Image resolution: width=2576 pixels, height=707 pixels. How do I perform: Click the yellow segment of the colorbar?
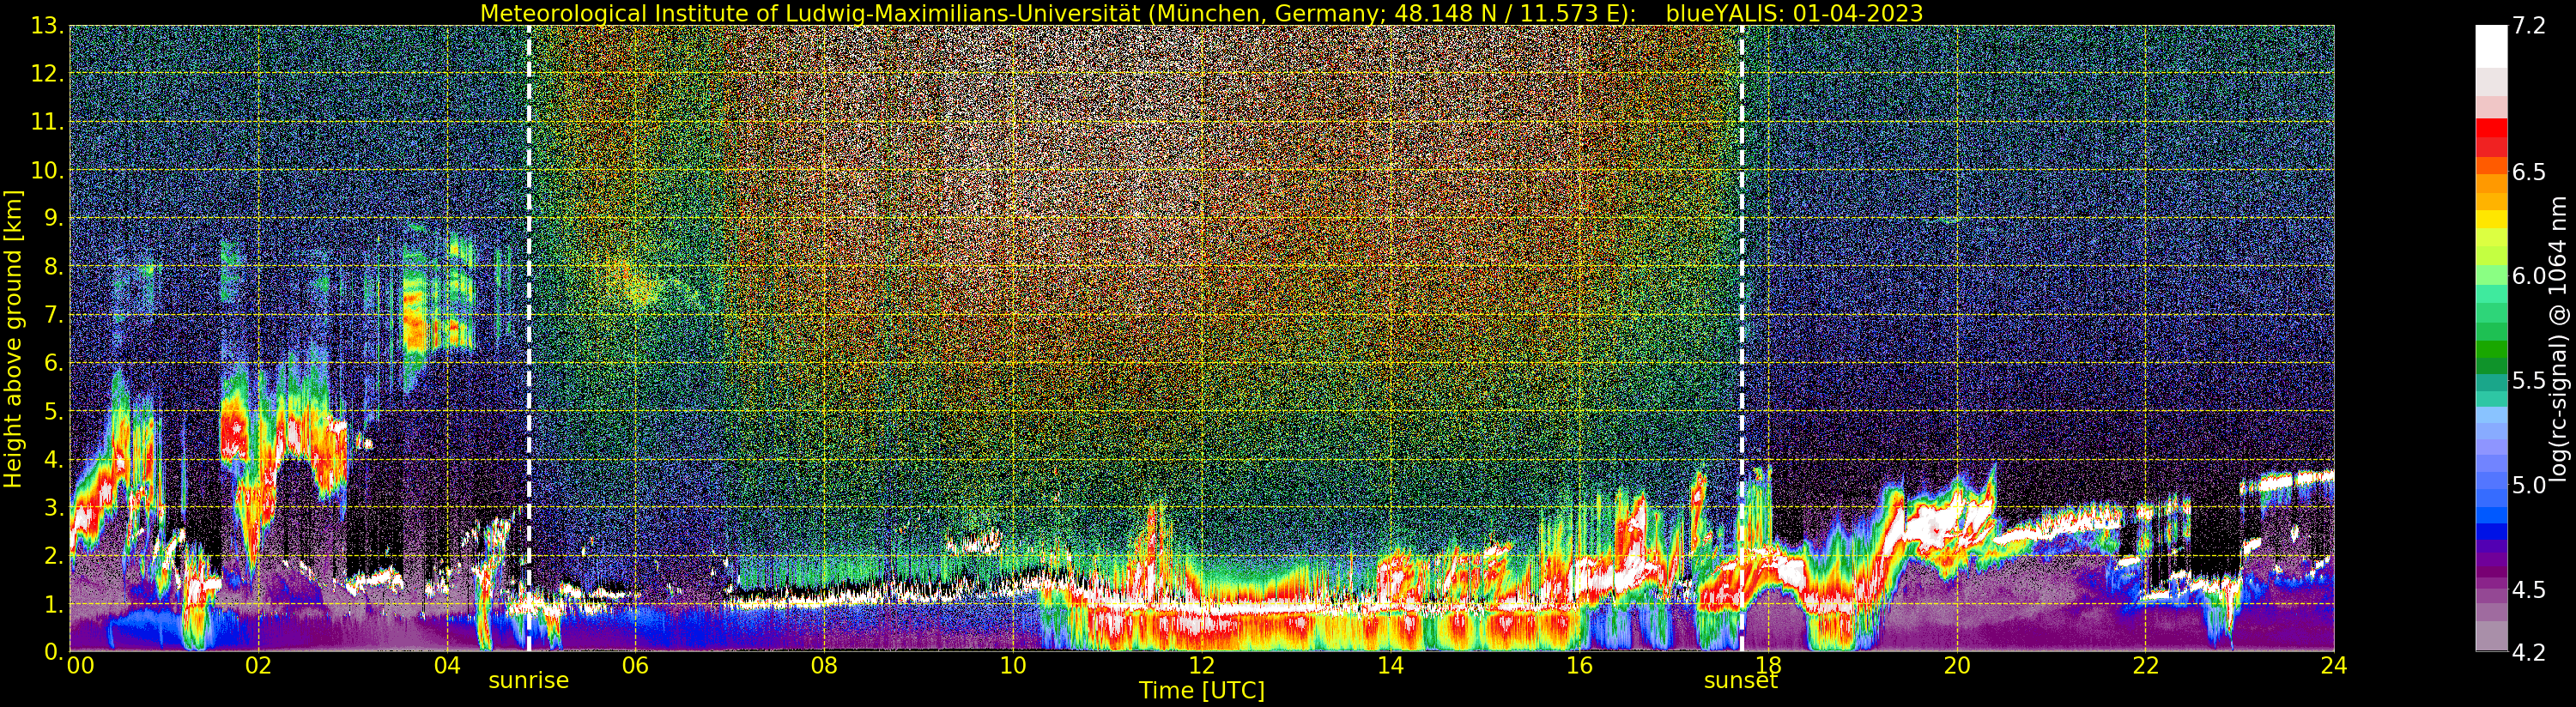2491,218
